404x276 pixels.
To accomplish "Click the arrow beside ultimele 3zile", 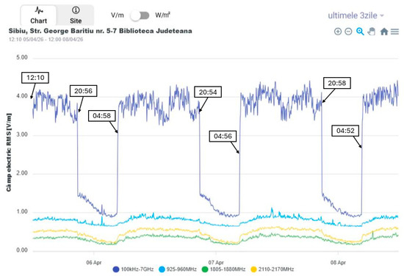I will point(382,15).
